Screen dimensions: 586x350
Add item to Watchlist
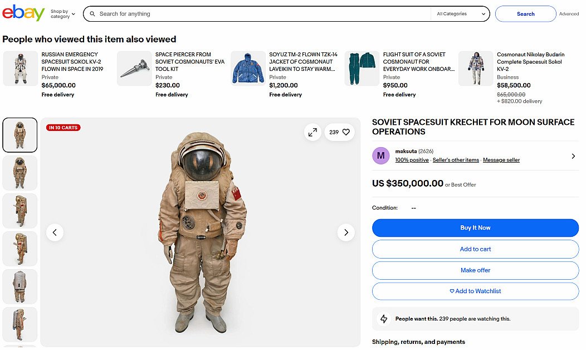coord(475,291)
